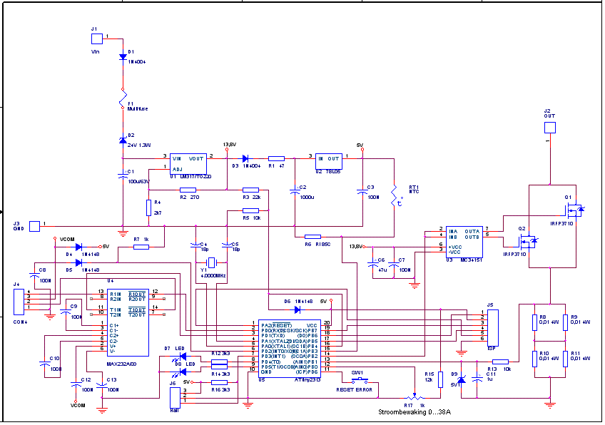The width and height of the screenshot is (605, 425).
Task: Click the U2 78L05 regulator block
Action: pos(329,162)
